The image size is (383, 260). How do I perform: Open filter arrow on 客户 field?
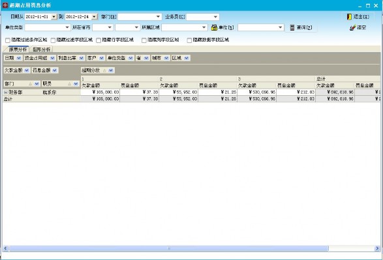102,58
